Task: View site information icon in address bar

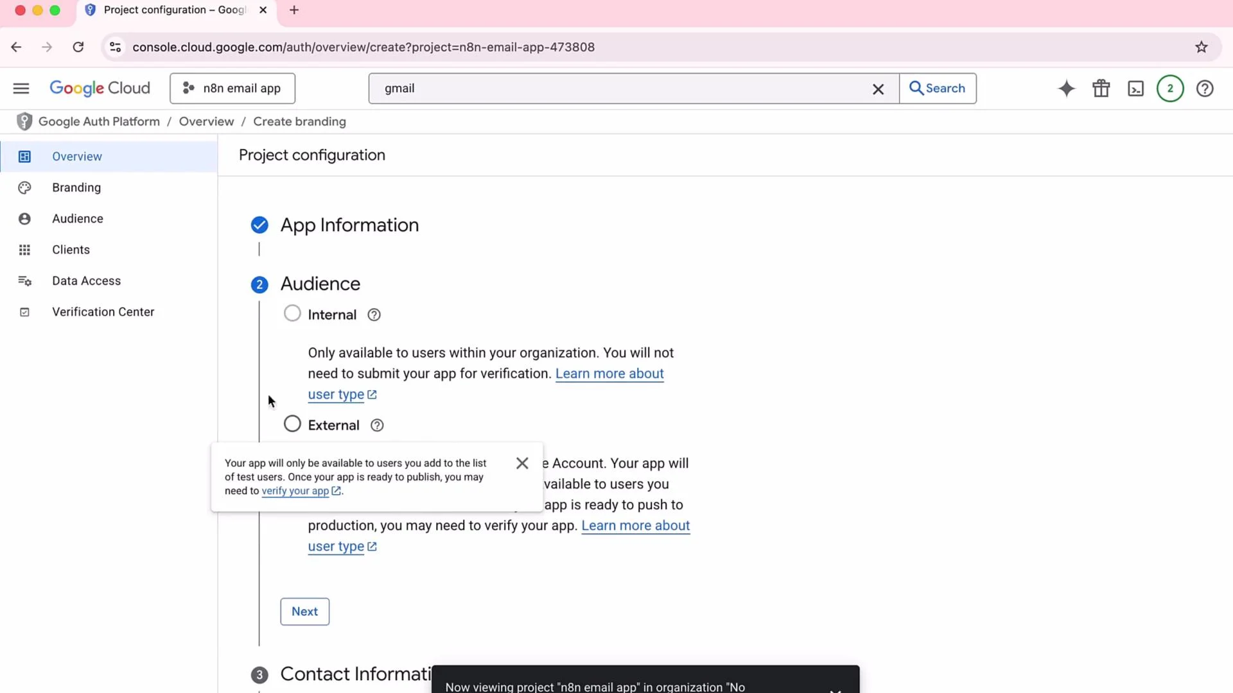Action: point(116,47)
